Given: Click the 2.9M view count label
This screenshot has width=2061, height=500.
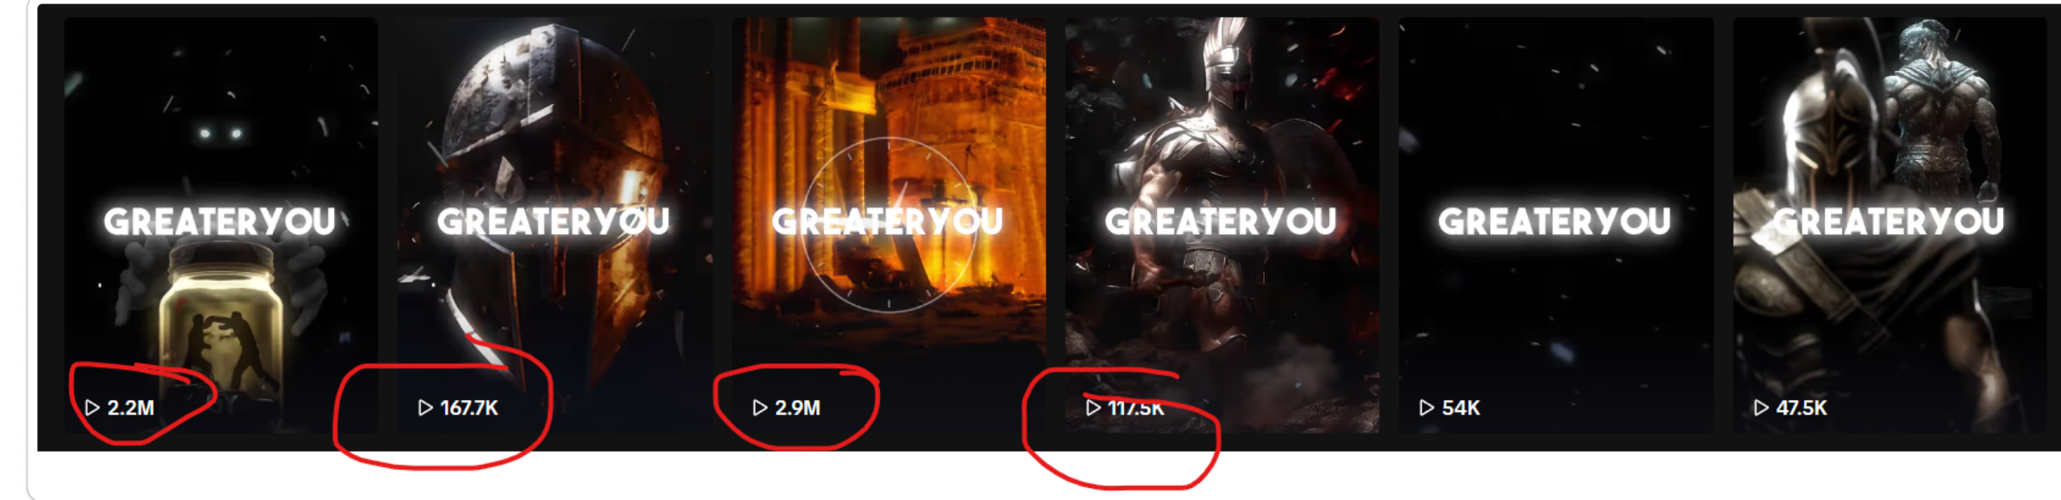Looking at the screenshot, I should 798,408.
